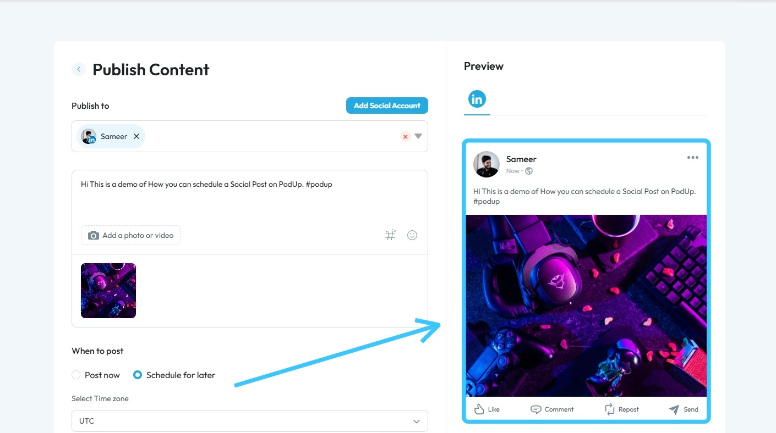Screen dimensions: 776x433
Task: Click the back arrow beside Publish Content
Action: click(79, 69)
